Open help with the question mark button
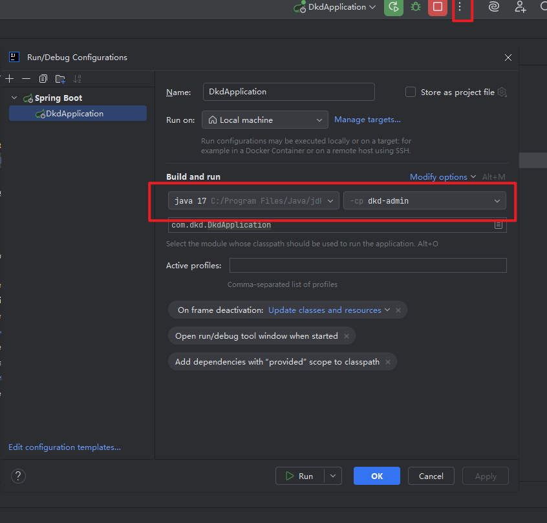 coord(18,476)
